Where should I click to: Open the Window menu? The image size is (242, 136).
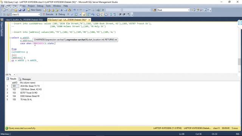(57, 6)
